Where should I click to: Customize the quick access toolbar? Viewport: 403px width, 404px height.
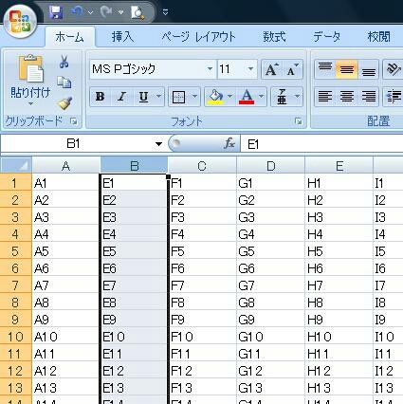click(x=165, y=12)
